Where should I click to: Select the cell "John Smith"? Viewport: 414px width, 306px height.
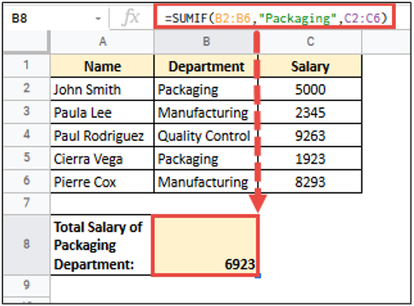click(103, 89)
